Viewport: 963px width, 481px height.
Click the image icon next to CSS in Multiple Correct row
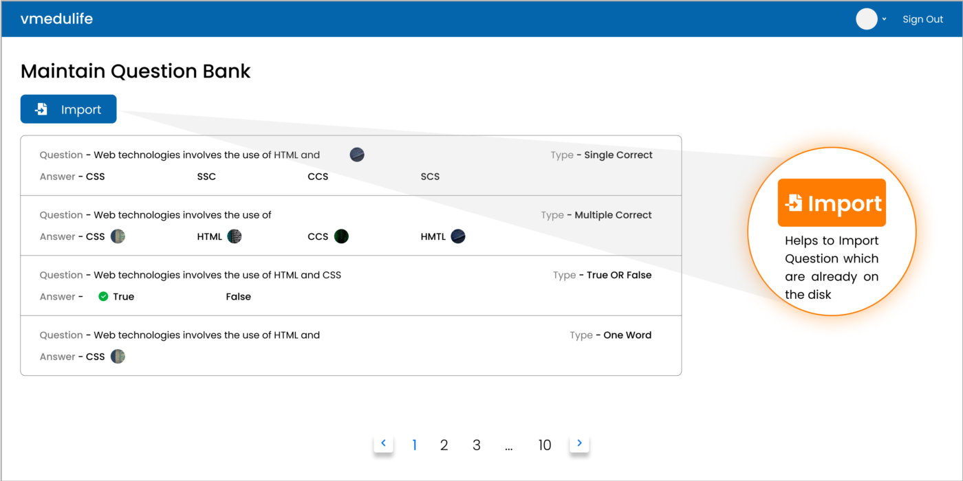point(118,236)
